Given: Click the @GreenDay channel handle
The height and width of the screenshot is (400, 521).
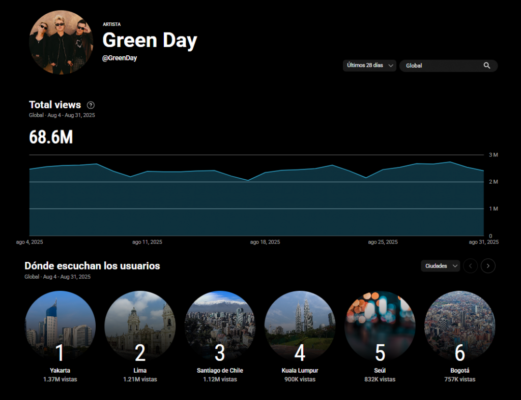Looking at the screenshot, I should pyautogui.click(x=120, y=58).
